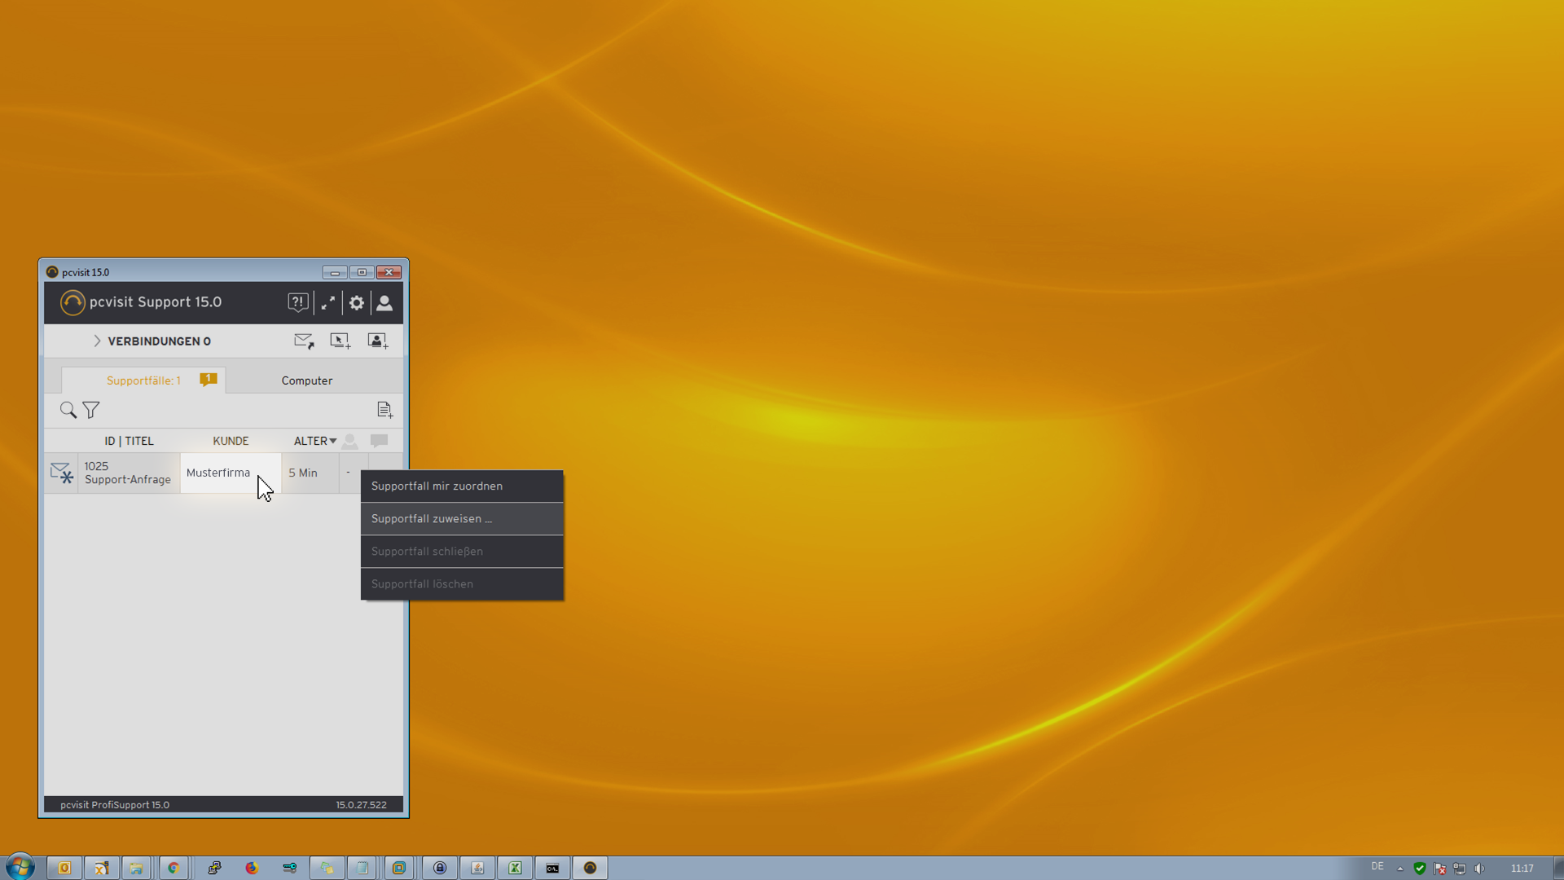Click pcvisit ProfiSupport 15.0 status text
This screenshot has height=880, width=1564.
[115, 805]
